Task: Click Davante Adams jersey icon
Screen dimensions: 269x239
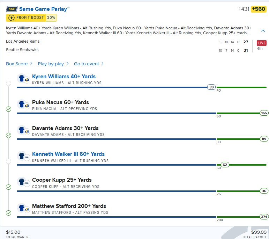Action: pyautogui.click(x=22, y=130)
